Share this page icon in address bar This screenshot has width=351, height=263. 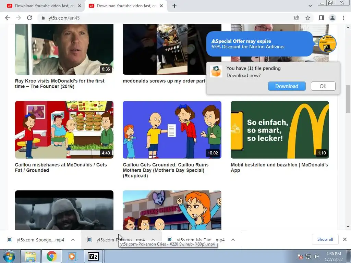click(x=297, y=18)
